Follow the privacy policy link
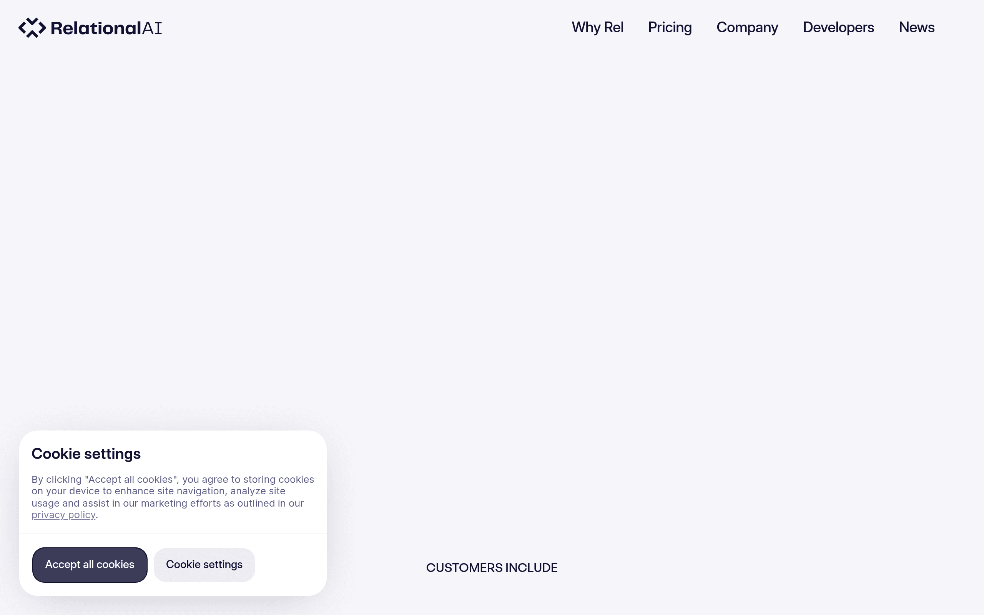The image size is (984, 615). (x=63, y=515)
